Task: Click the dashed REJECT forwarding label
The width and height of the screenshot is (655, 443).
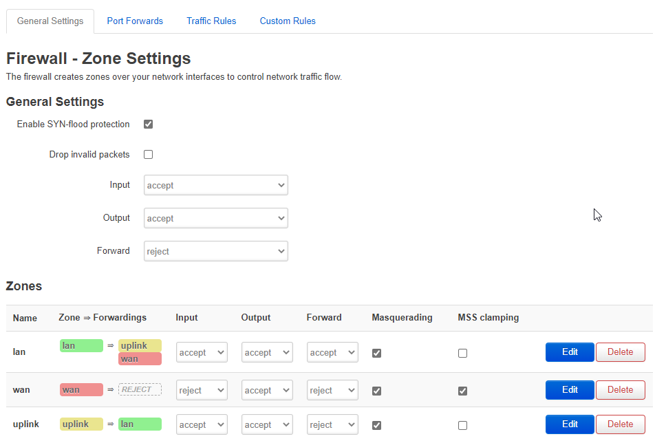Action: [x=140, y=390]
